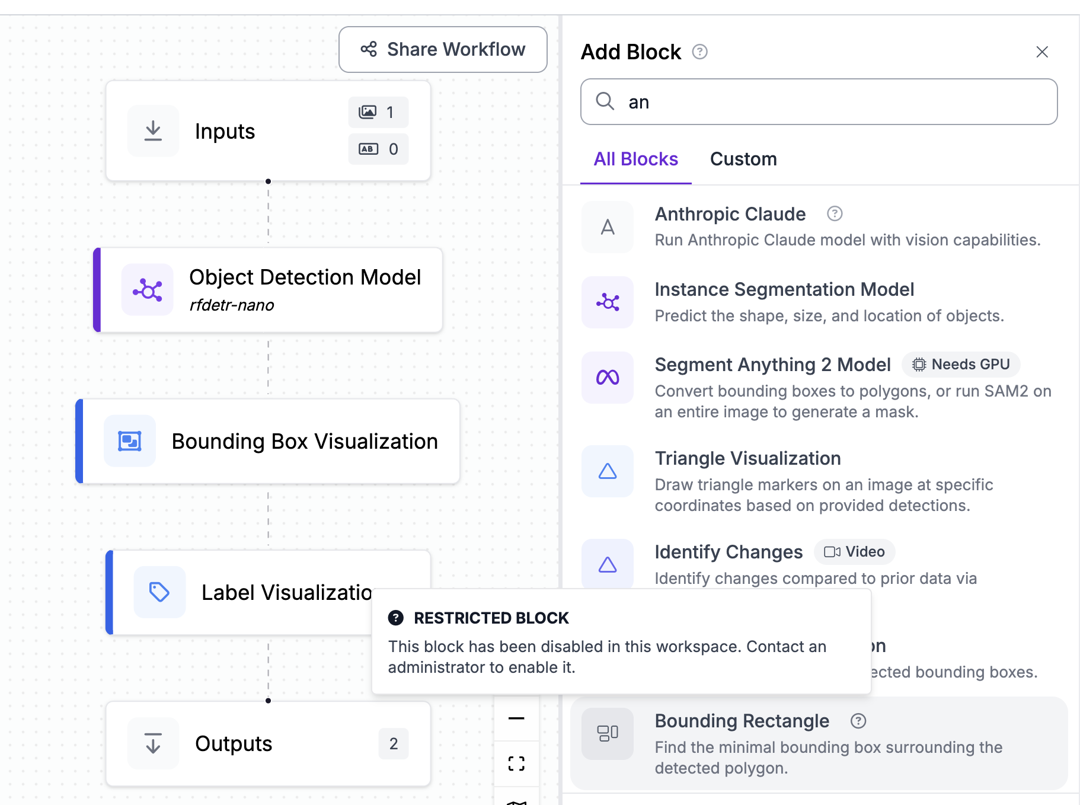Select the Instance Segmentation Model icon
1080x805 pixels.
click(x=607, y=302)
